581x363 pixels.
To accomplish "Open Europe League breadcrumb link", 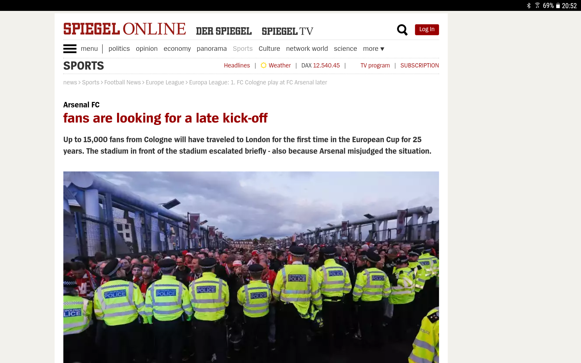I will click(x=165, y=82).
